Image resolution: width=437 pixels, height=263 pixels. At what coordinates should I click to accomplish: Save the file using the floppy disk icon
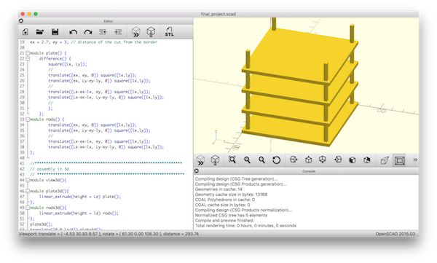click(x=55, y=32)
